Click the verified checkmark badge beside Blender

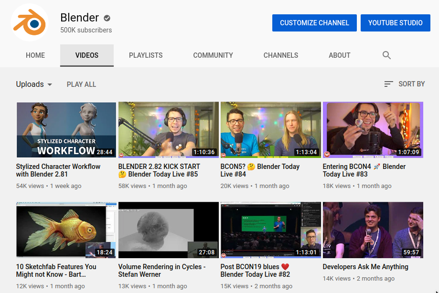coord(107,18)
